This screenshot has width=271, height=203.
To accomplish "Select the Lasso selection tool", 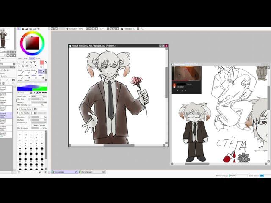I will (x=23, y=62).
